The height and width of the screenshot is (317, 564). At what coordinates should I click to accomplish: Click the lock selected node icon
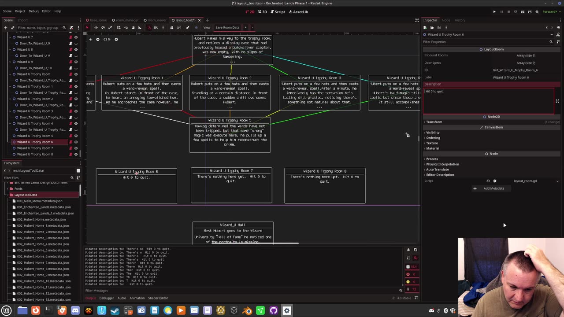click(171, 27)
